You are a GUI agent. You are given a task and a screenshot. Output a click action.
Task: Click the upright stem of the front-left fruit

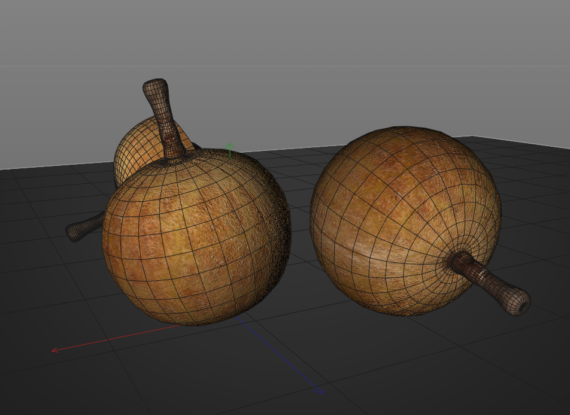click(x=163, y=118)
